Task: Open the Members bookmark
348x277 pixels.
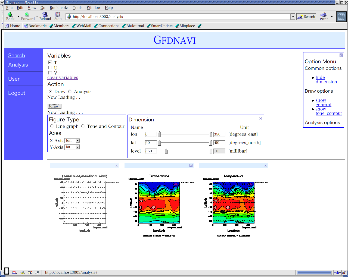Action: click(59, 26)
